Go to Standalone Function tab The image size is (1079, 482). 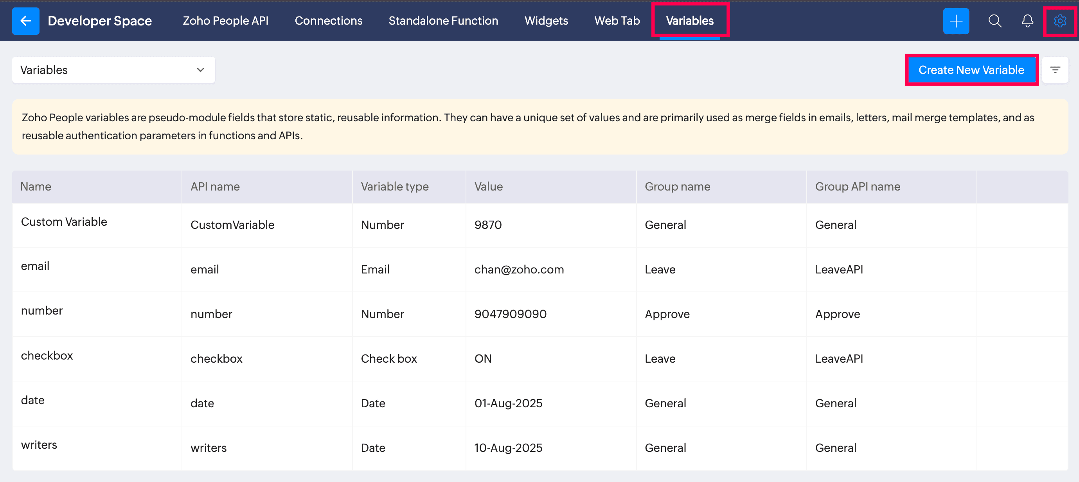pos(443,21)
